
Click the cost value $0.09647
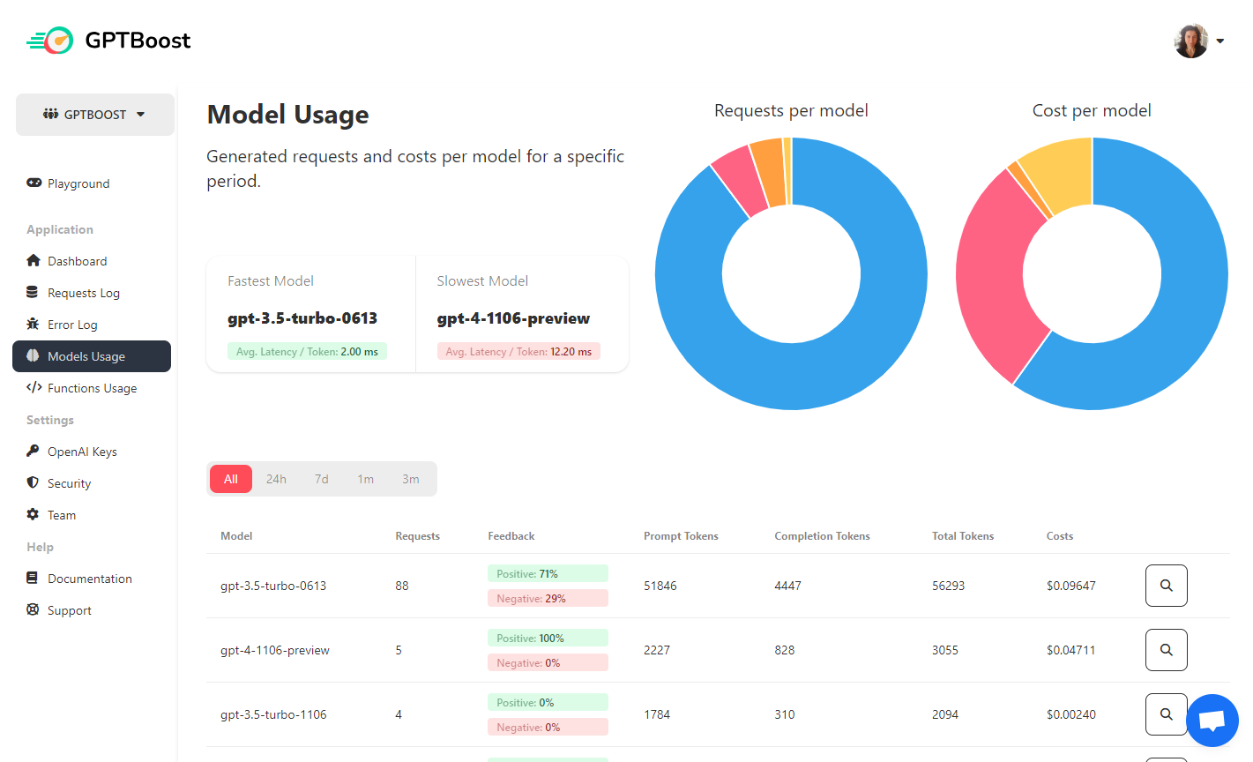[x=1071, y=586]
